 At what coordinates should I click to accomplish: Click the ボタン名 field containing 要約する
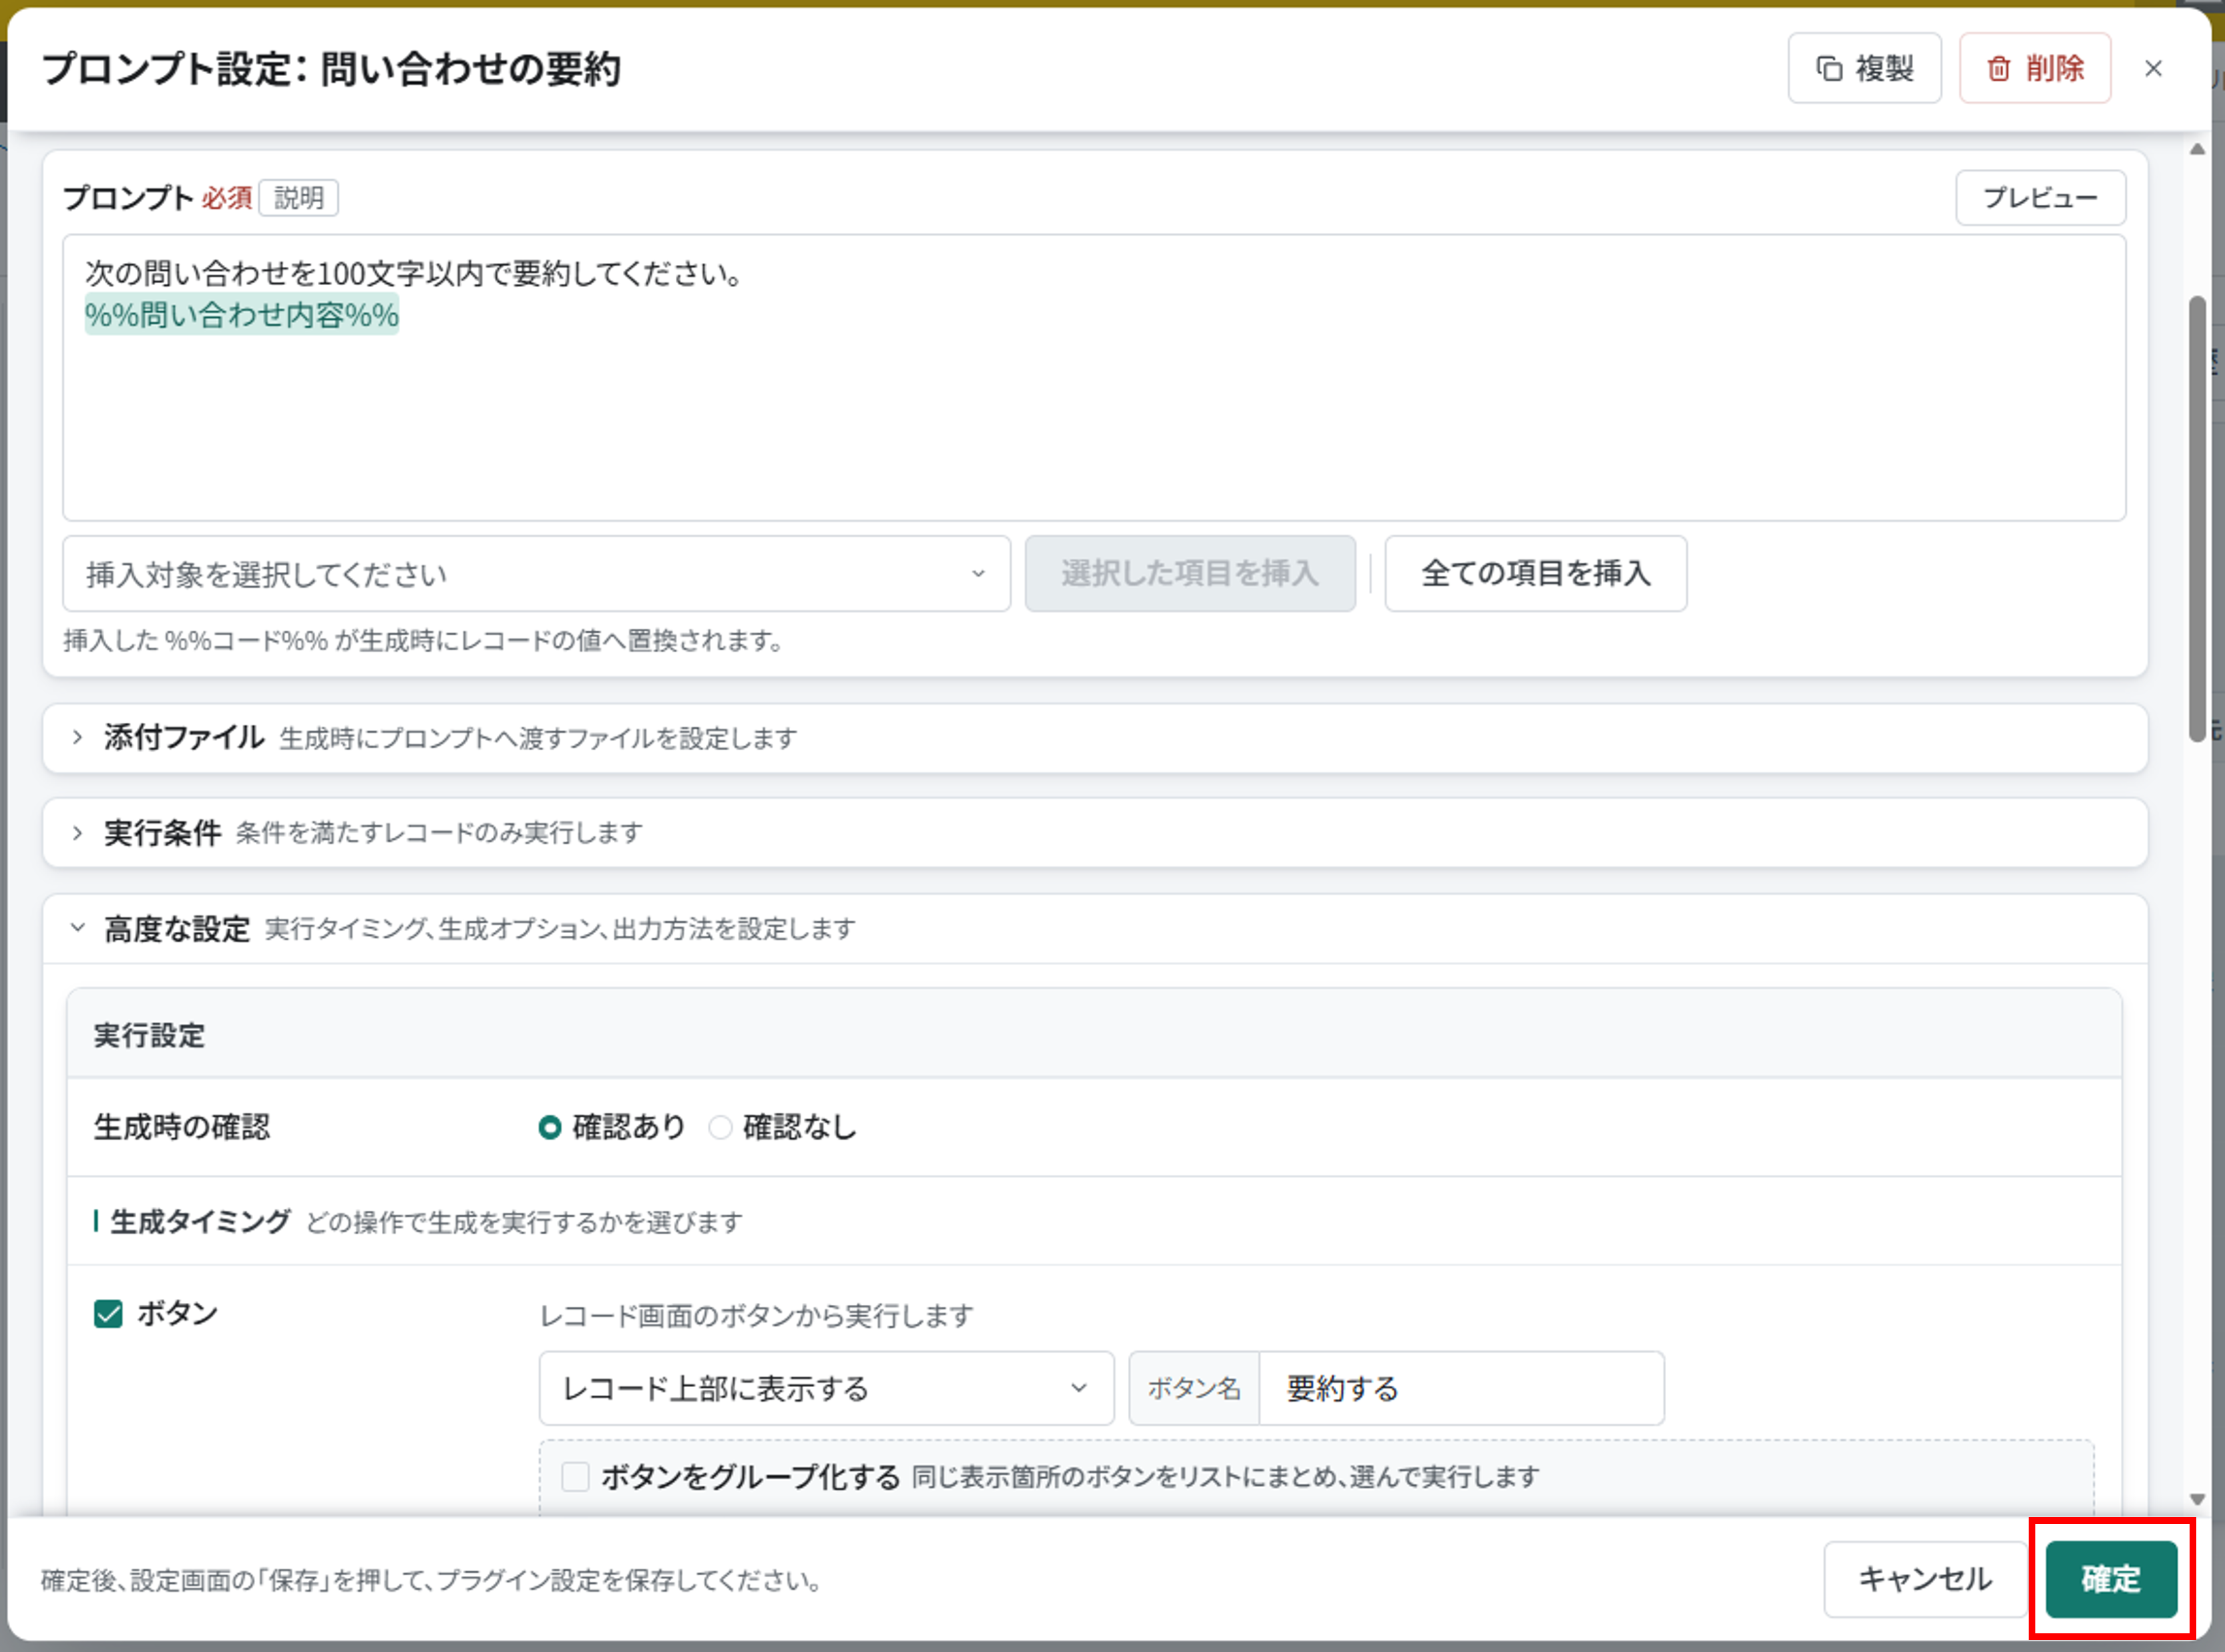point(1460,1388)
